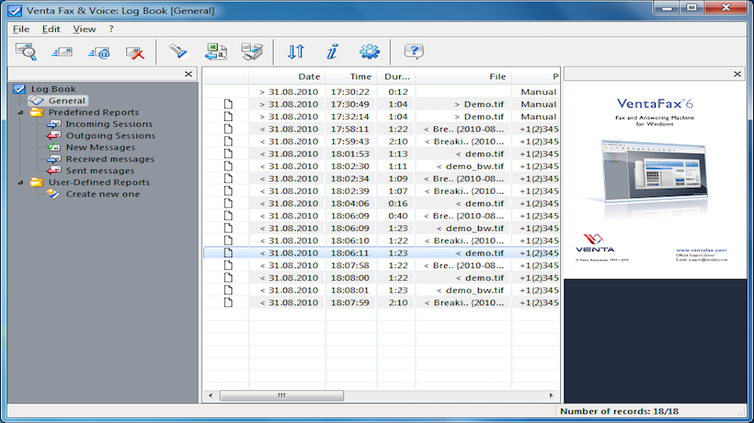Click the sort up-down arrows toolbar icon
754x423 pixels.
point(296,52)
